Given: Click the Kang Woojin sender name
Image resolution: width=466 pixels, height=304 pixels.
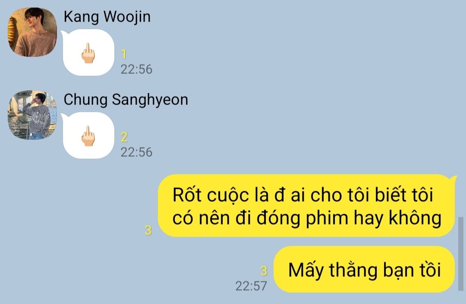Looking at the screenshot, I should point(107,17).
